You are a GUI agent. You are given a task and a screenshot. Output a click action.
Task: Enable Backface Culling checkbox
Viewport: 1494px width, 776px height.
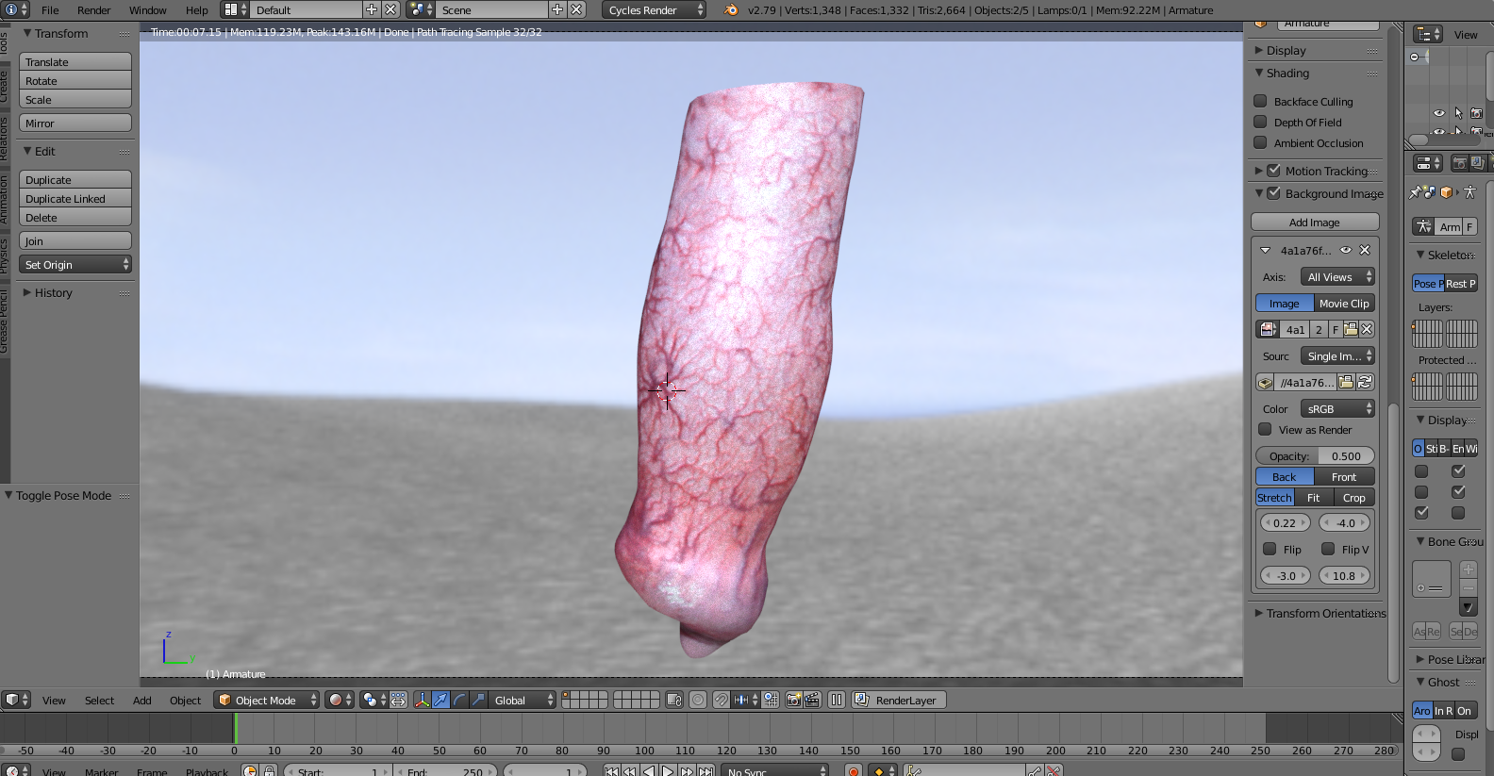[x=1260, y=101]
